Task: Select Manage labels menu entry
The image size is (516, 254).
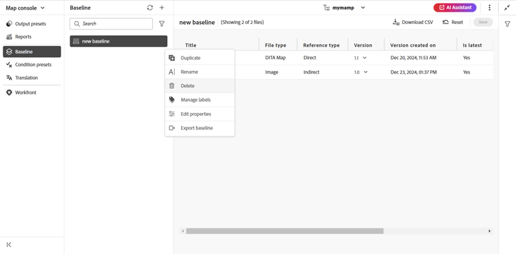Action: tap(200, 100)
